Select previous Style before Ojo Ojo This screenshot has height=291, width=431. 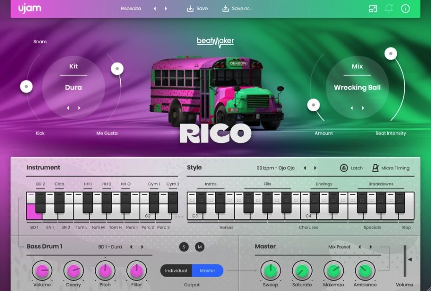(x=305, y=168)
